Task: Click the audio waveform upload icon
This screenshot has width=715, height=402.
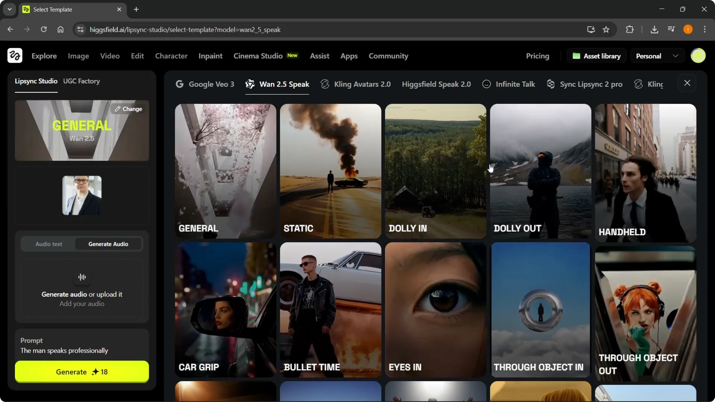Action: 82,277
